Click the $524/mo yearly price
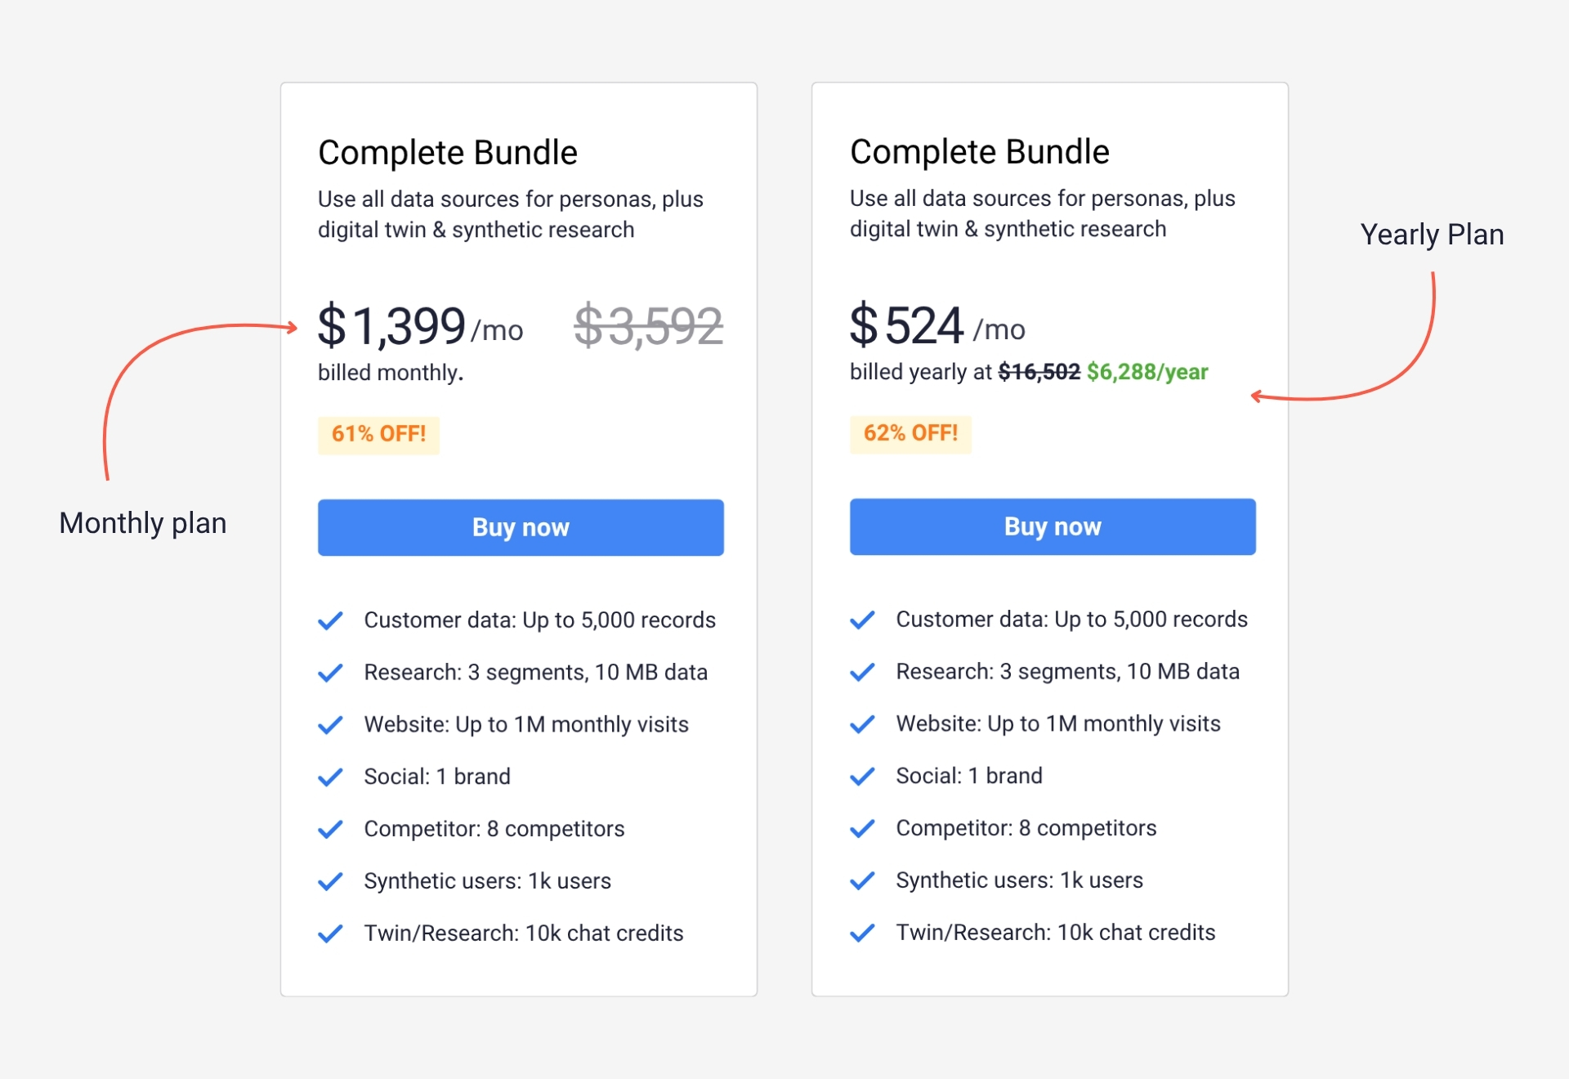Viewport: 1569px width, 1079px height. 936,325
